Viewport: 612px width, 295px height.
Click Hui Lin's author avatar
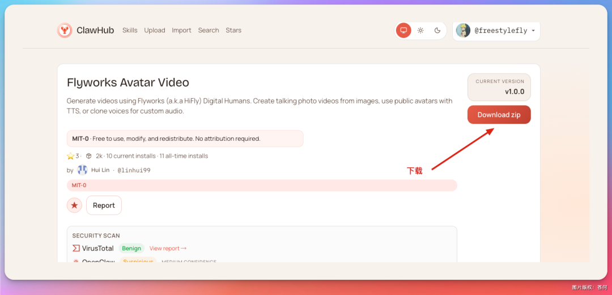(83, 170)
